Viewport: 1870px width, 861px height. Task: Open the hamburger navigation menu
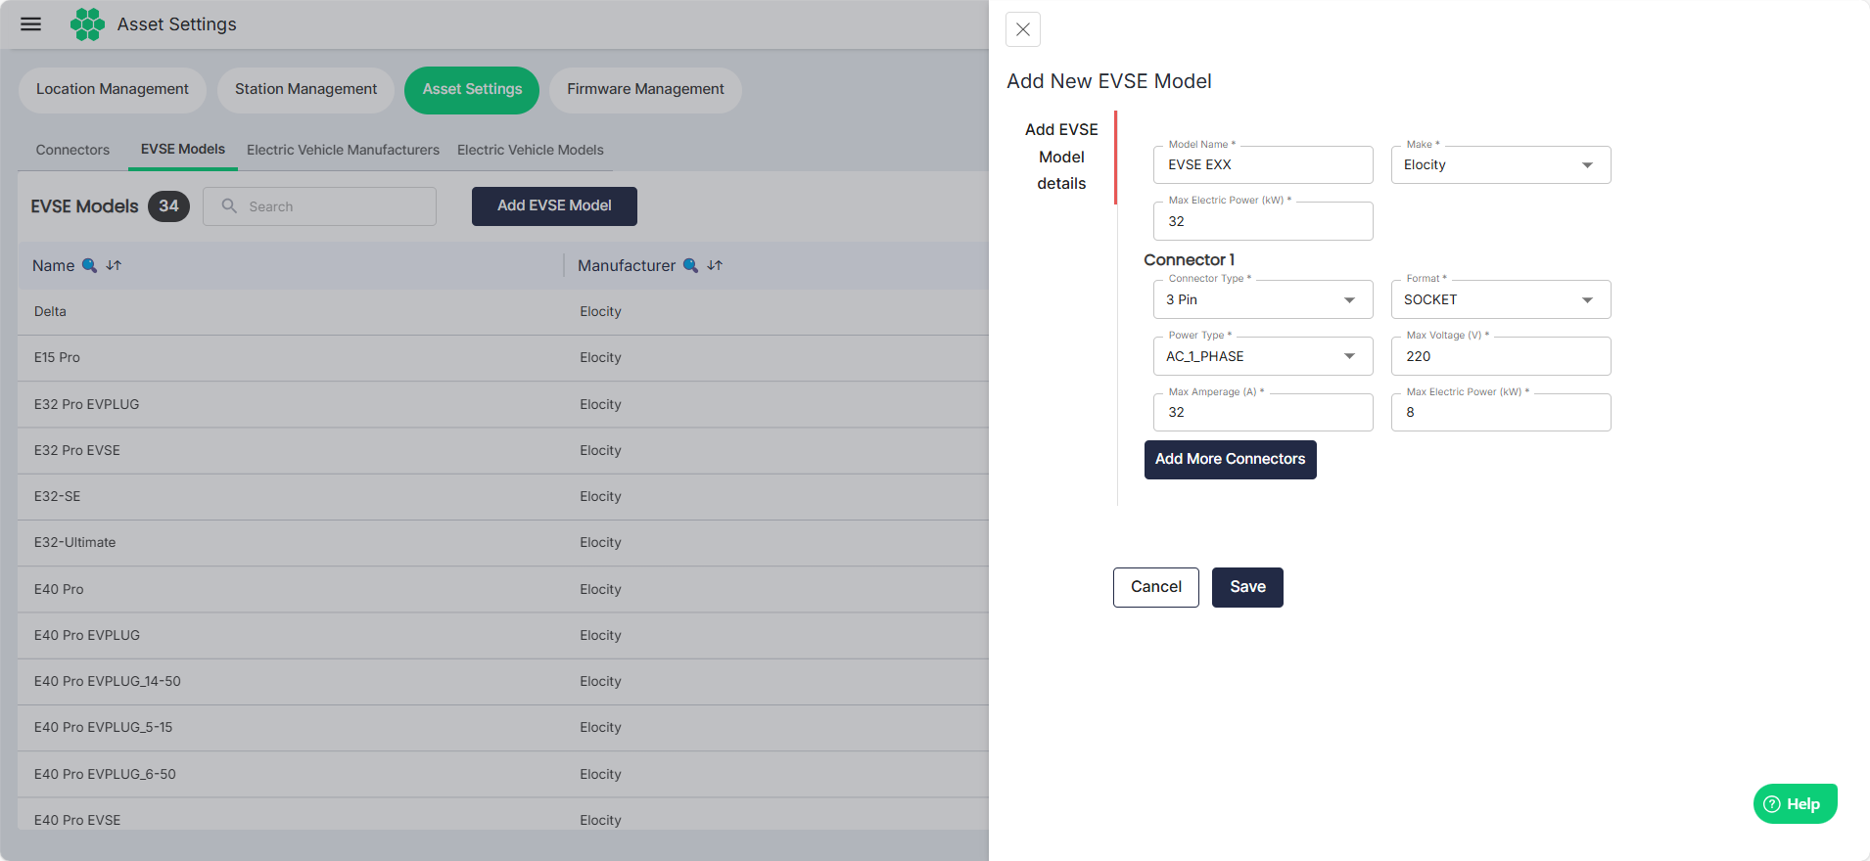tap(31, 24)
